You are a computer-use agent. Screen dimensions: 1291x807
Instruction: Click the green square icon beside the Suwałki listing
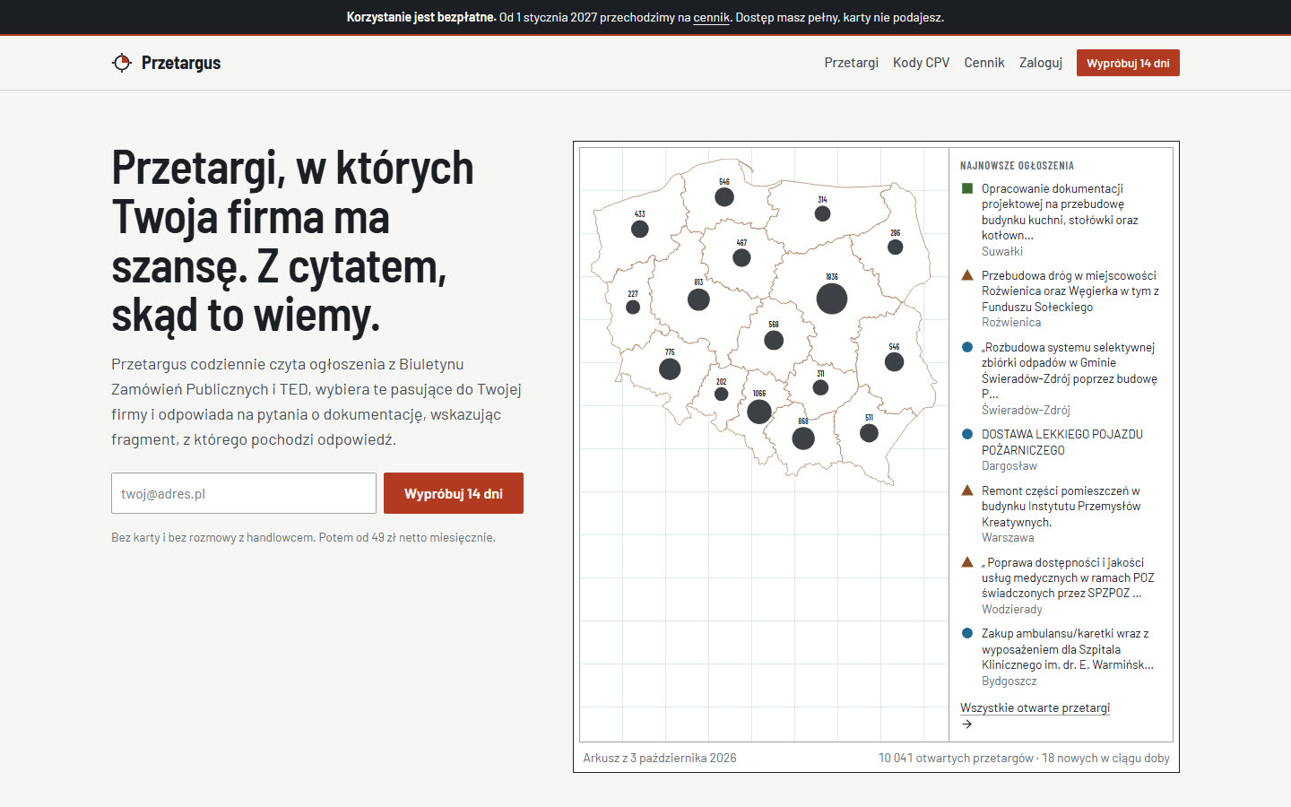tap(967, 188)
